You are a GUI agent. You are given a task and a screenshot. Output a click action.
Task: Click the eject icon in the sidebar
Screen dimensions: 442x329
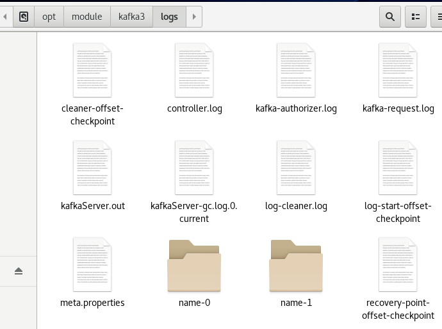19,271
